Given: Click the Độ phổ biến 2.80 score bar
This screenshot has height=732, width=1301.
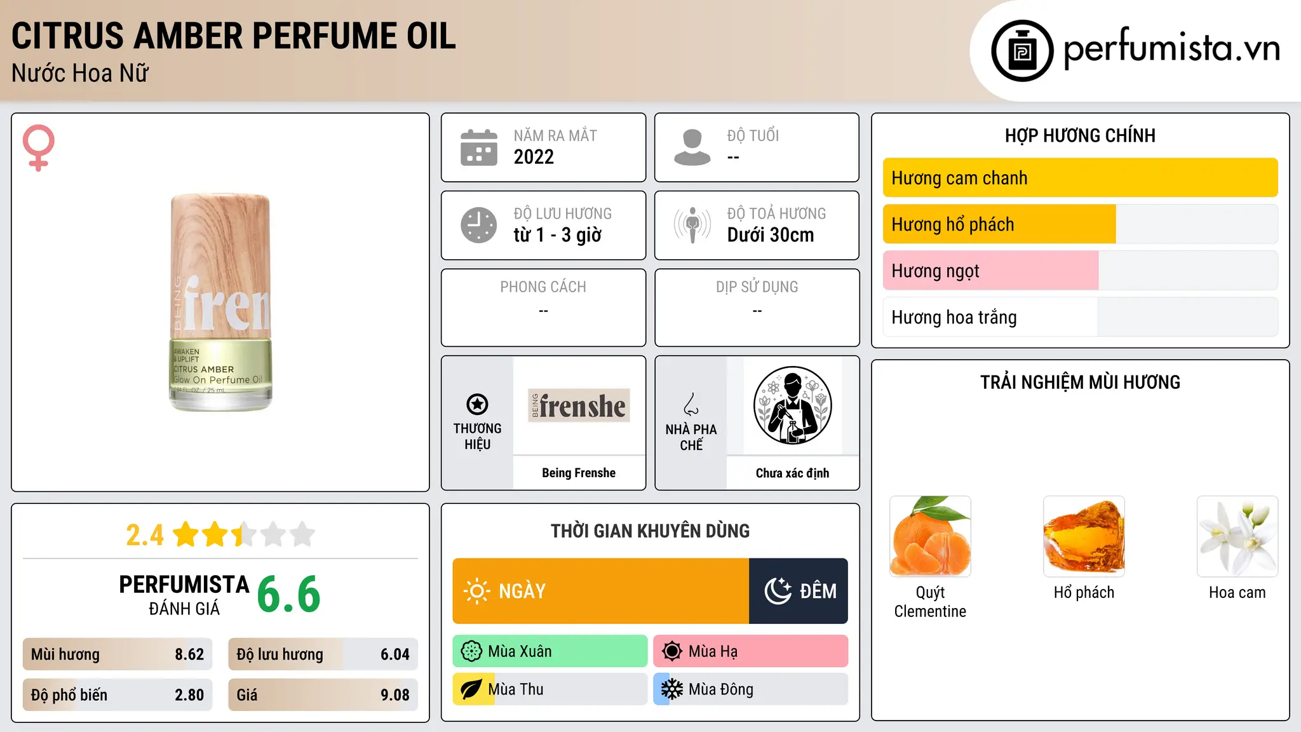Looking at the screenshot, I should point(118,695).
